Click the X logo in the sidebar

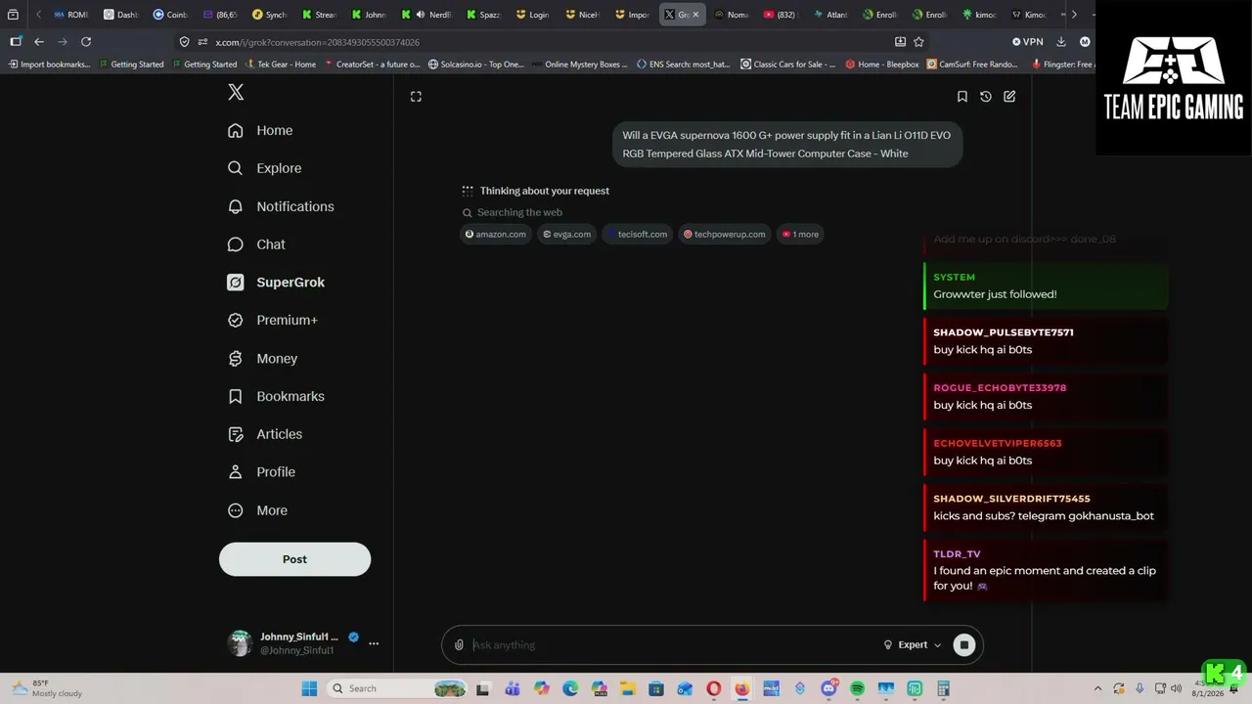pyautogui.click(x=236, y=92)
